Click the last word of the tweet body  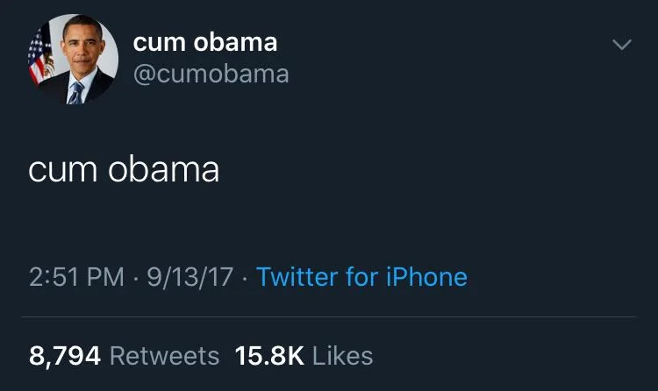click(164, 168)
